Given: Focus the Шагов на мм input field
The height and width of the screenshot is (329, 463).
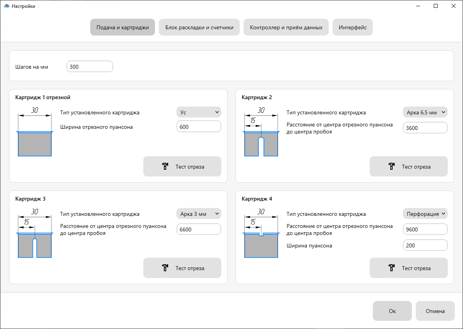Looking at the screenshot, I should (90, 67).
